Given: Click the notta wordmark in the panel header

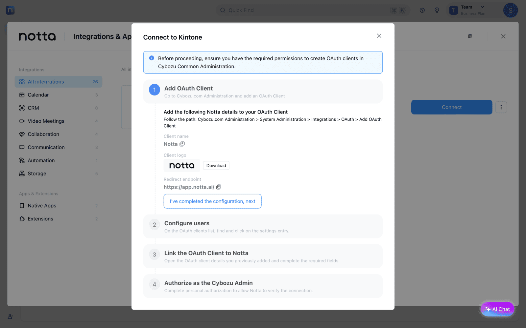Looking at the screenshot, I should (37, 36).
